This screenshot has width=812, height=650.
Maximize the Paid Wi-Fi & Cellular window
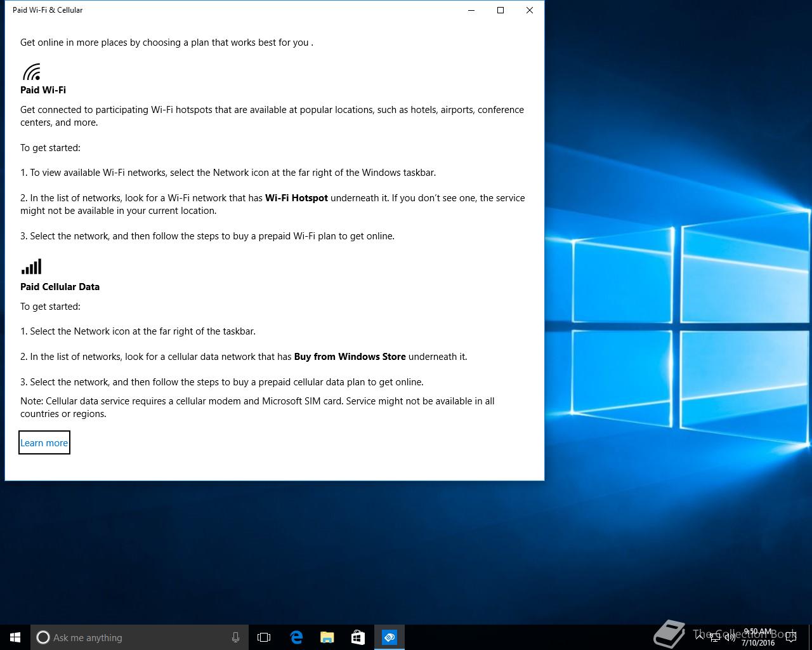point(501,10)
